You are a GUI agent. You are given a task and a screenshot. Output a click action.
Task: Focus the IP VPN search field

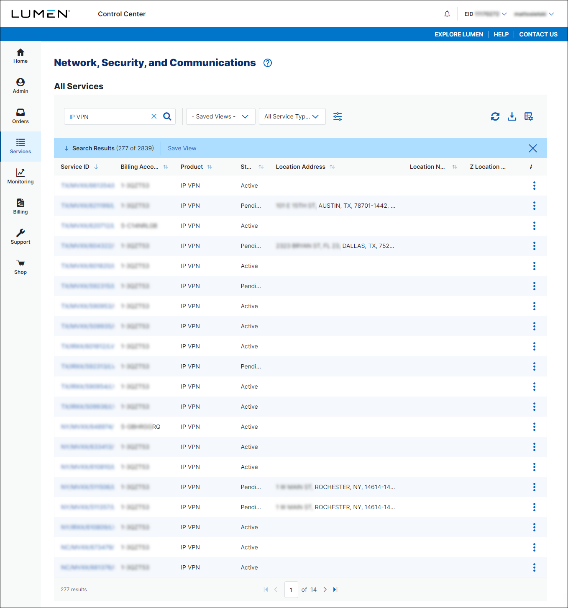108,116
